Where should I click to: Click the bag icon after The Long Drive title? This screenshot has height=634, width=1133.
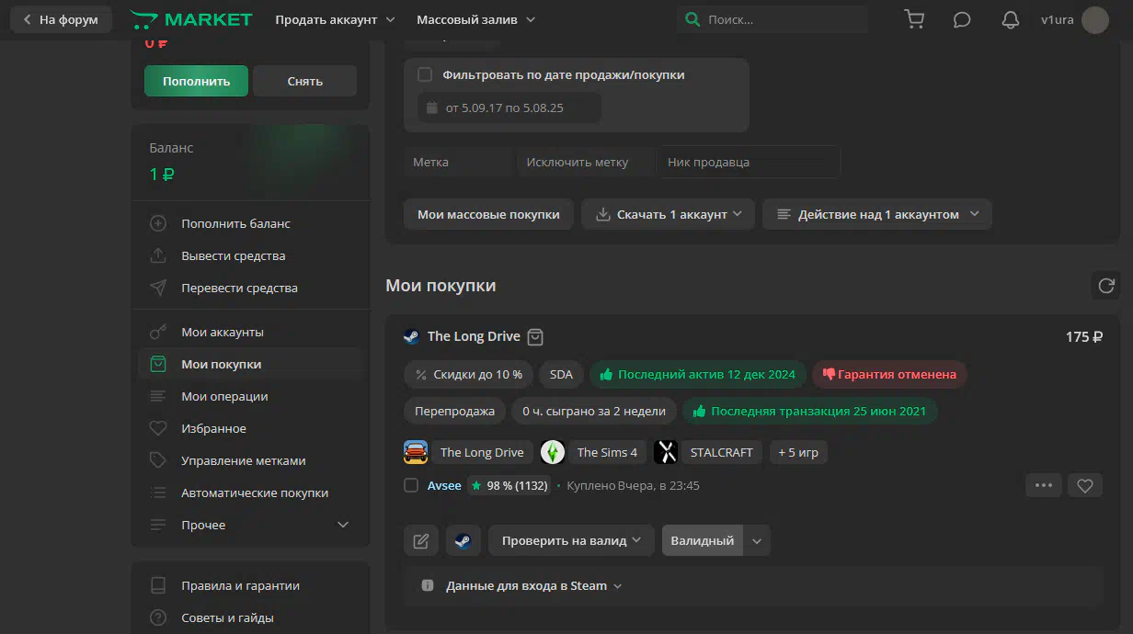pyautogui.click(x=536, y=336)
